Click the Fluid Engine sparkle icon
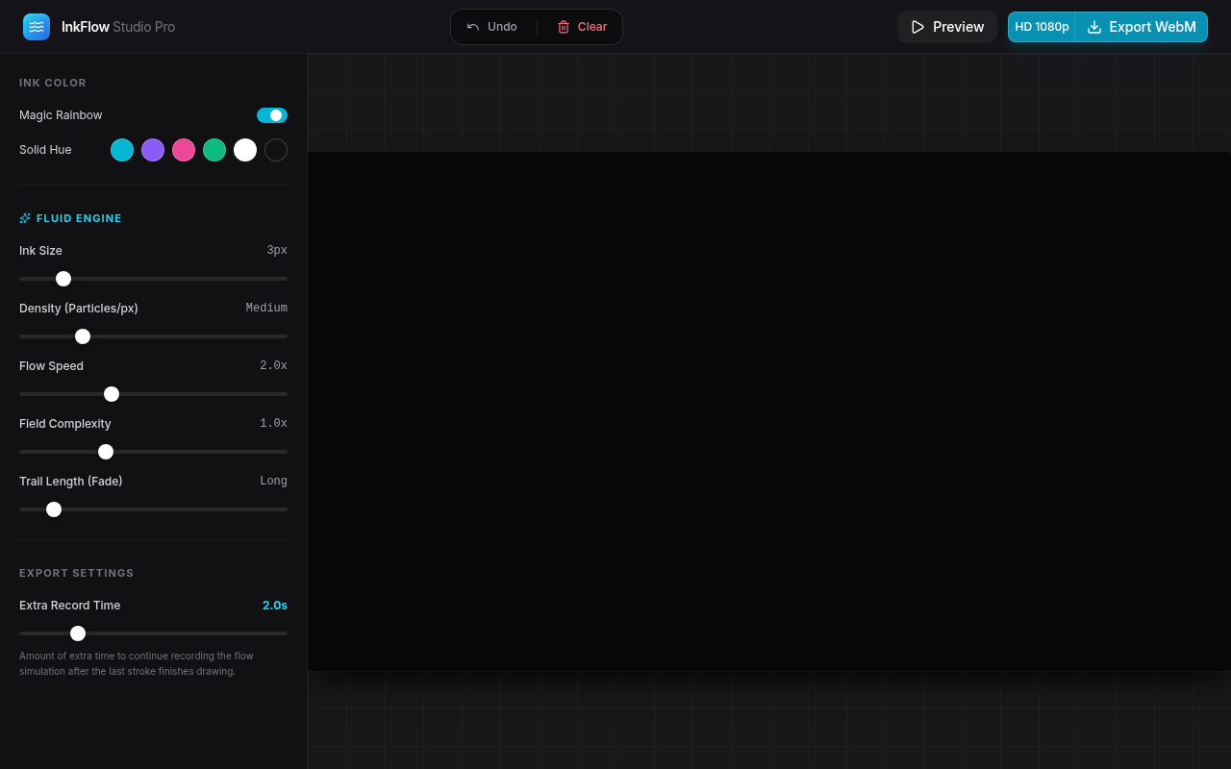 pos(25,218)
